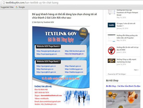Open post 'Những Công cụ đẩy mạnh marketing cho bạn'
143x108 pixels.
[126, 61]
